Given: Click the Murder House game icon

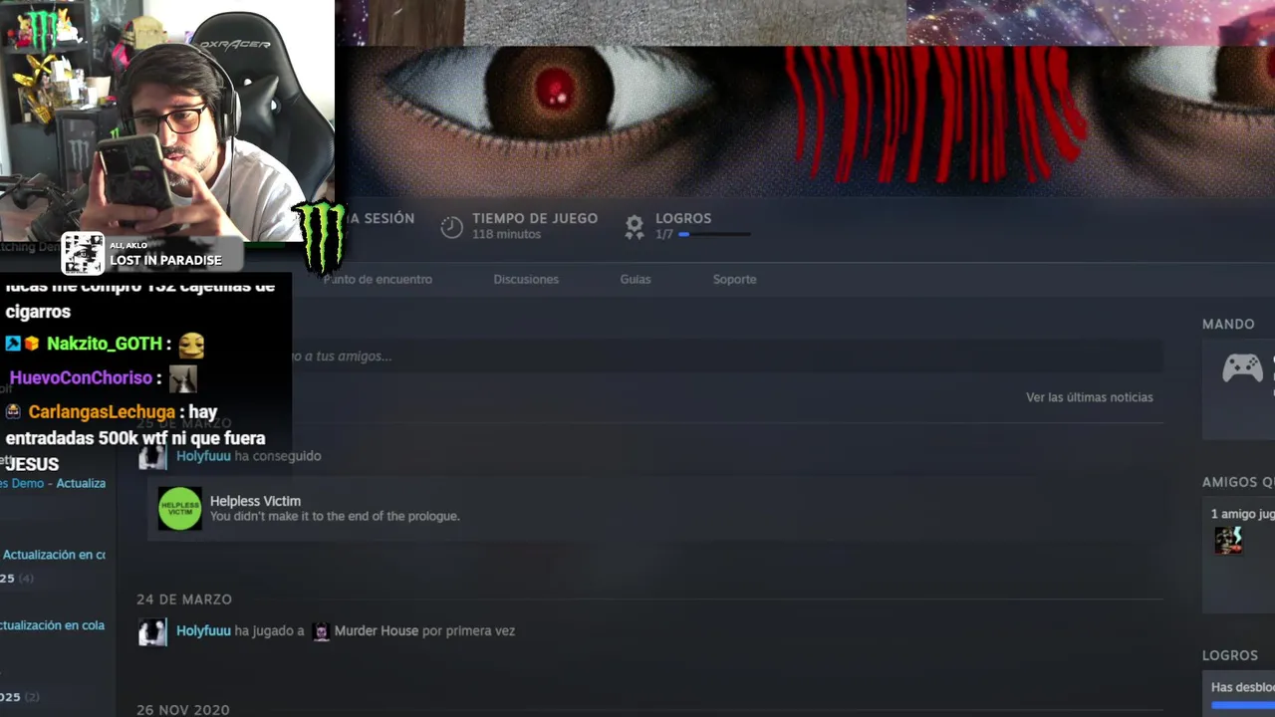Looking at the screenshot, I should coord(321,631).
